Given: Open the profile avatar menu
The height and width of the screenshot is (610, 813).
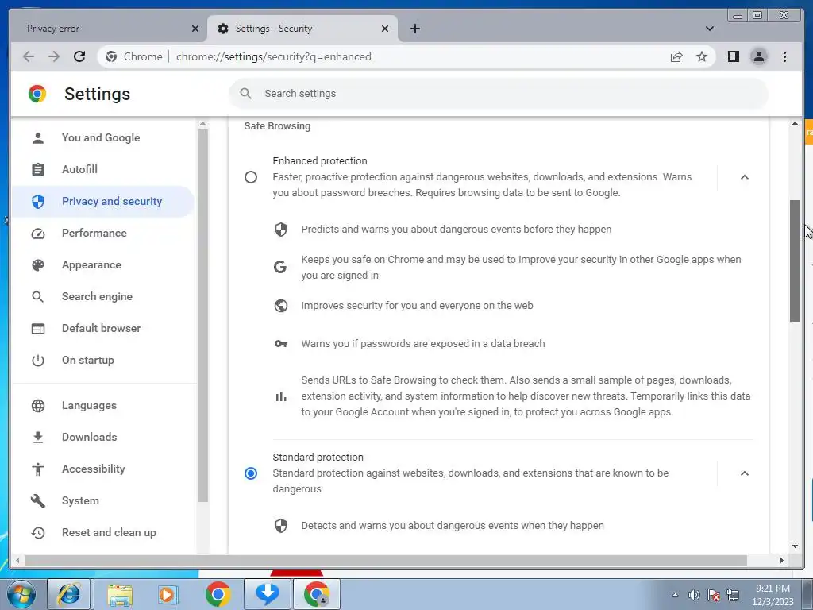Looking at the screenshot, I should (x=758, y=56).
